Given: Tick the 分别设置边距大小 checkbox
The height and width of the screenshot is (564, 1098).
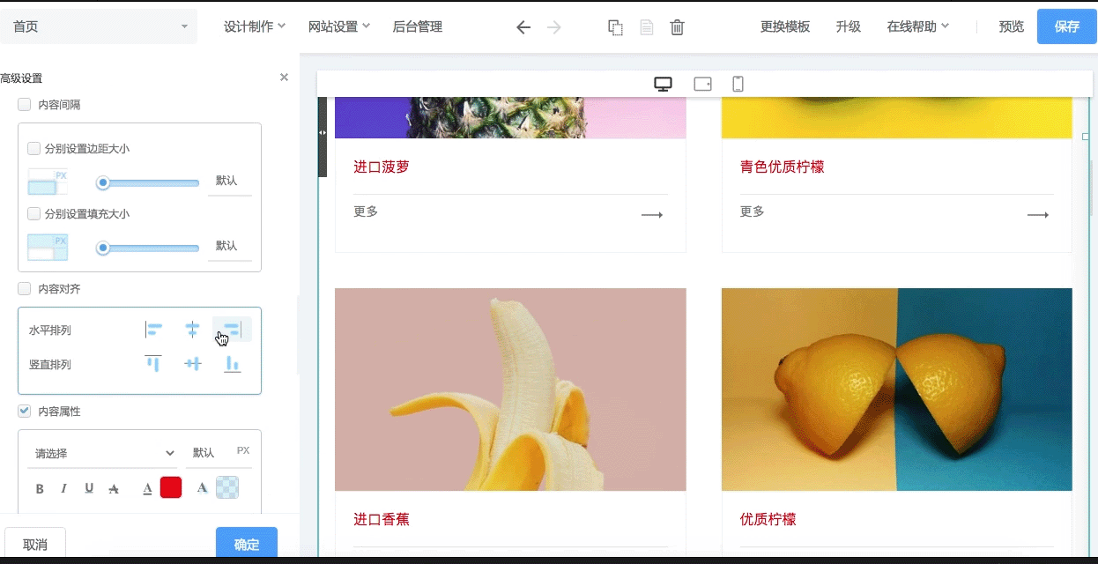Looking at the screenshot, I should pyautogui.click(x=34, y=149).
